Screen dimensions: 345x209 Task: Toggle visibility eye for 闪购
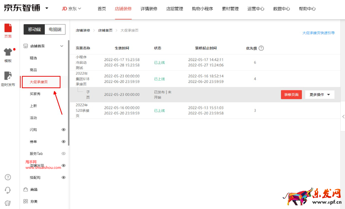[63, 130]
